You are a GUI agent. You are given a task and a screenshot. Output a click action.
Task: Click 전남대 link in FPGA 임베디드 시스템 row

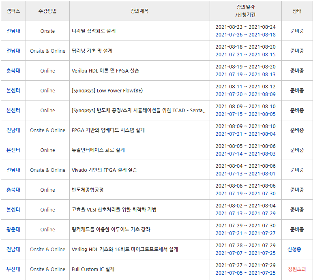click(x=13, y=130)
